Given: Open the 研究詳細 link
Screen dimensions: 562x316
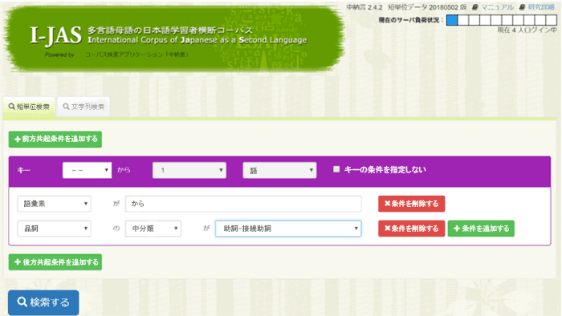Looking at the screenshot, I should point(541,7).
